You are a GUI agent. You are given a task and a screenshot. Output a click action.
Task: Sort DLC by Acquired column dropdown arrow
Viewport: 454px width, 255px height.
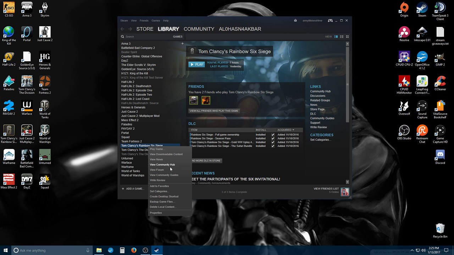click(x=293, y=130)
